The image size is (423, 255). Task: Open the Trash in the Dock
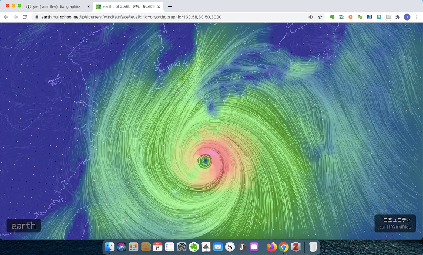(313, 247)
